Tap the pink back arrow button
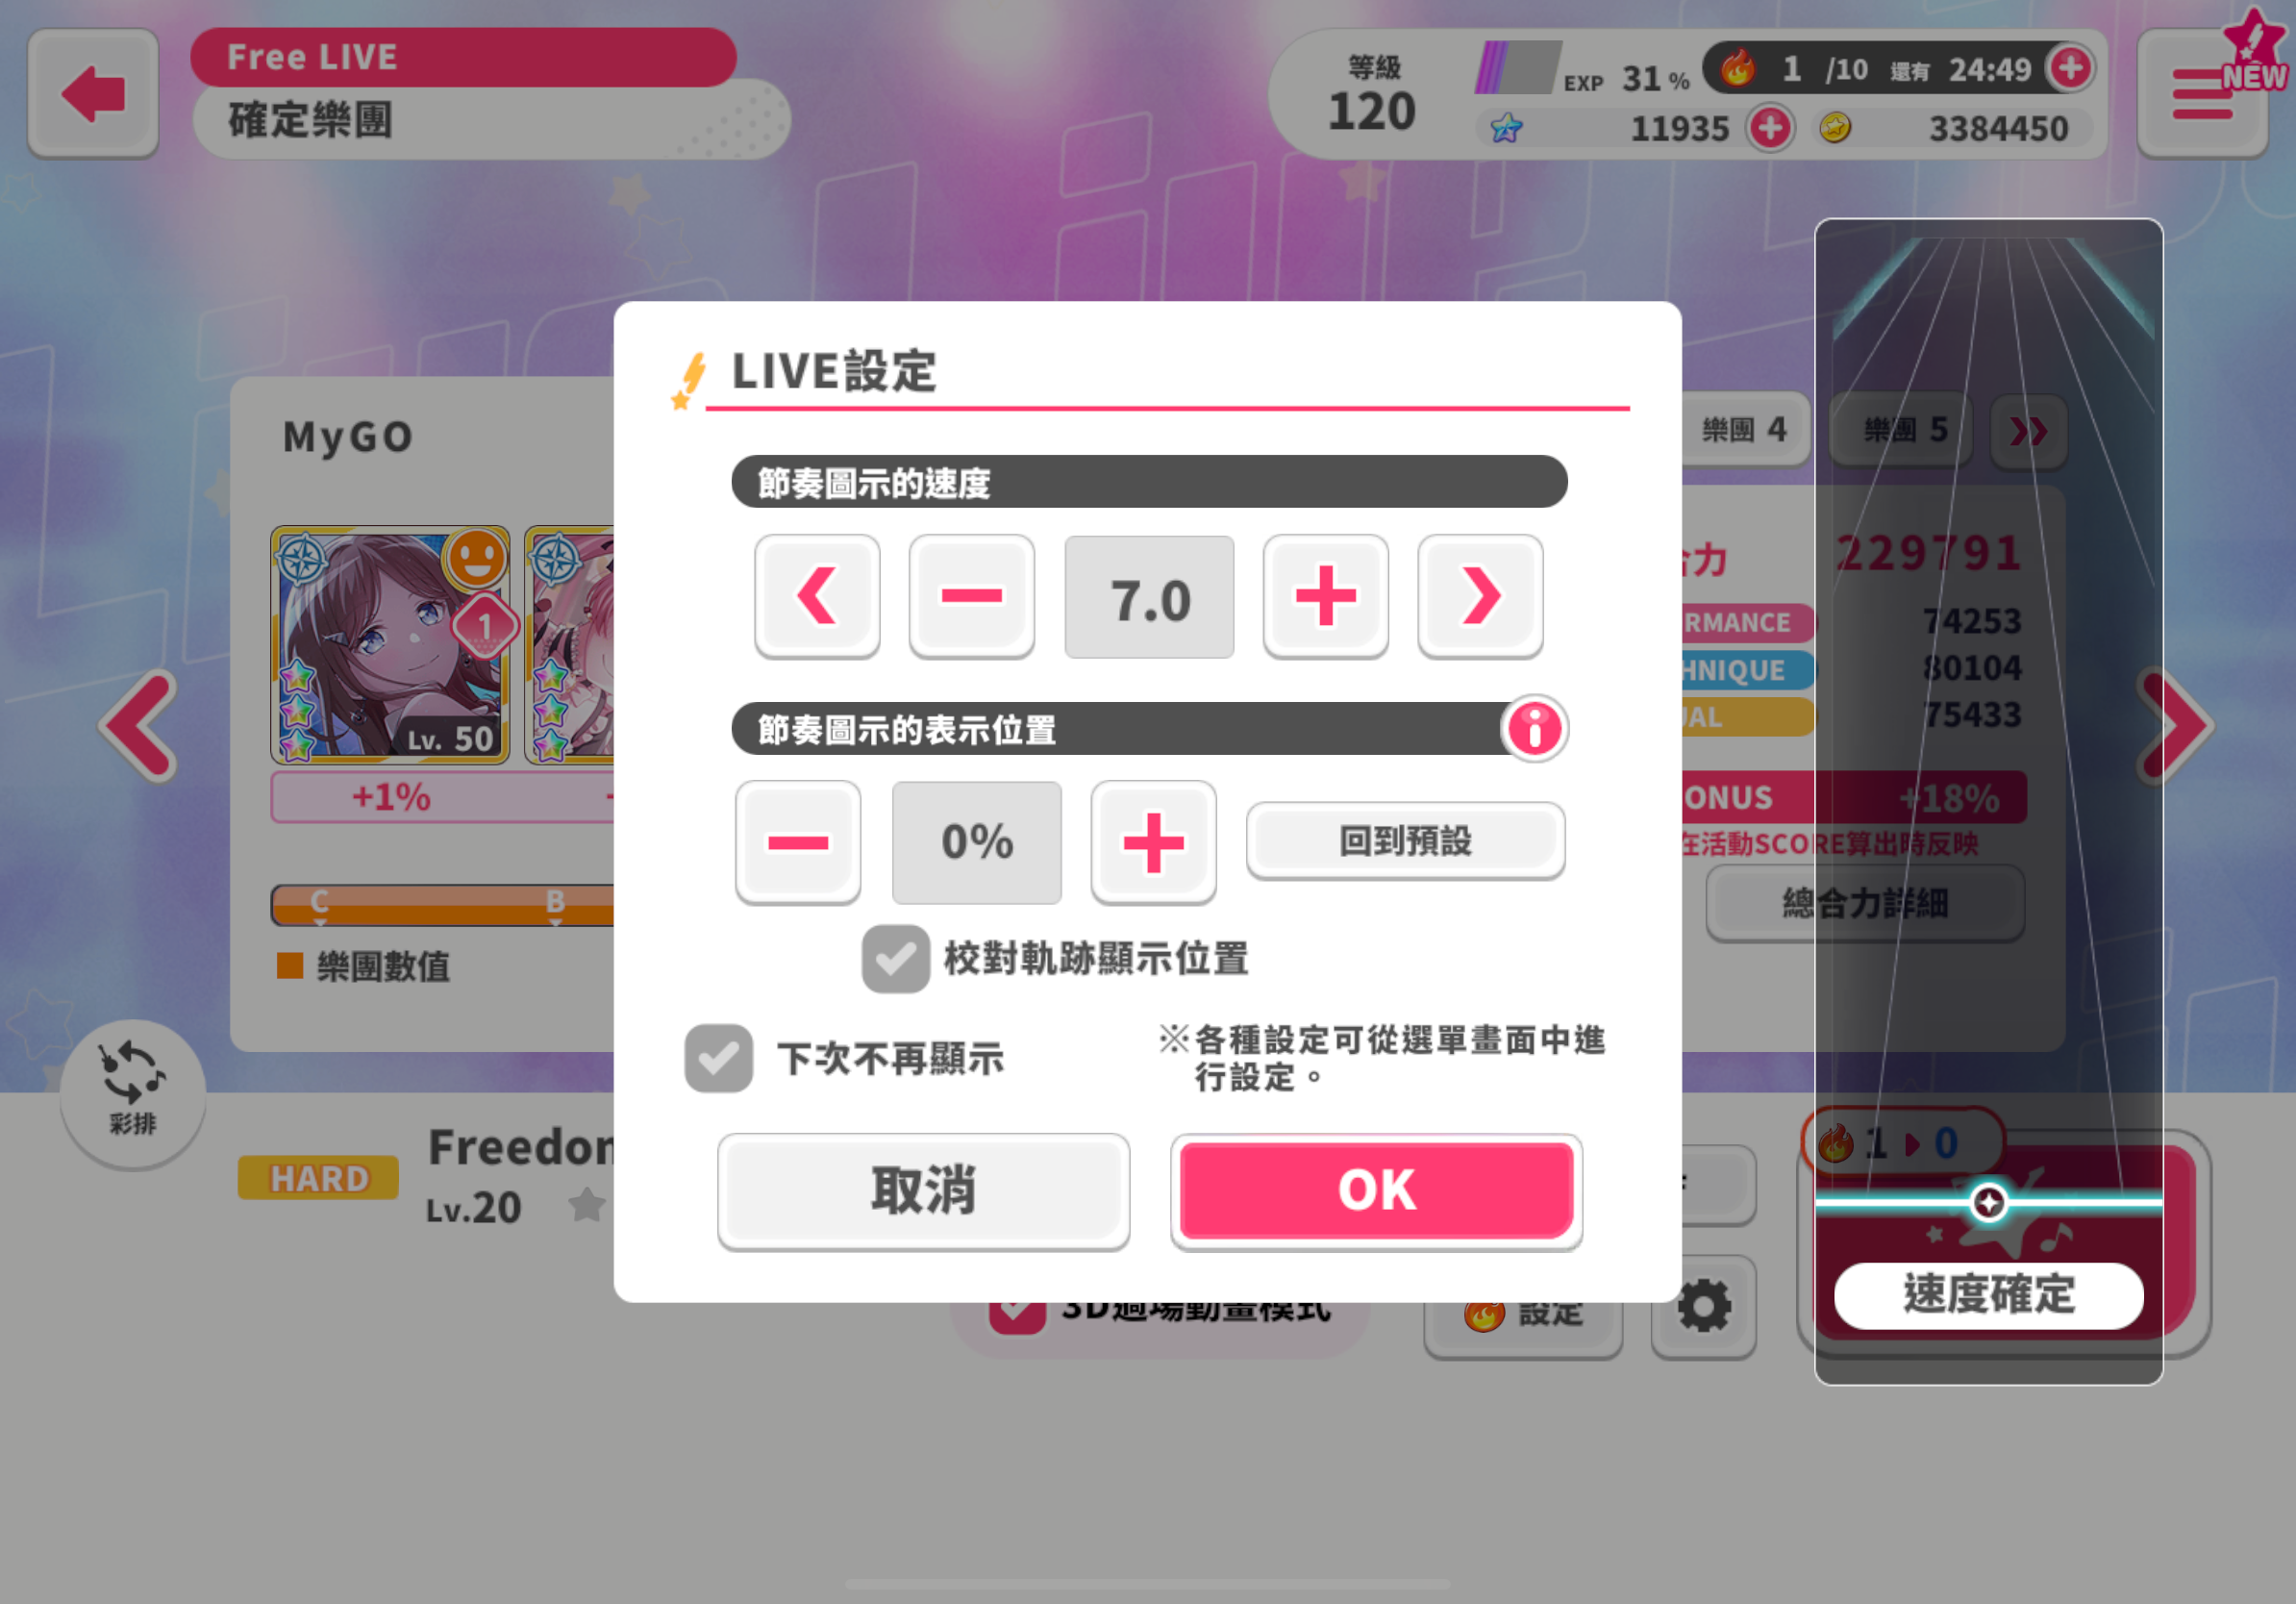This screenshot has height=1604, width=2296. [x=93, y=93]
